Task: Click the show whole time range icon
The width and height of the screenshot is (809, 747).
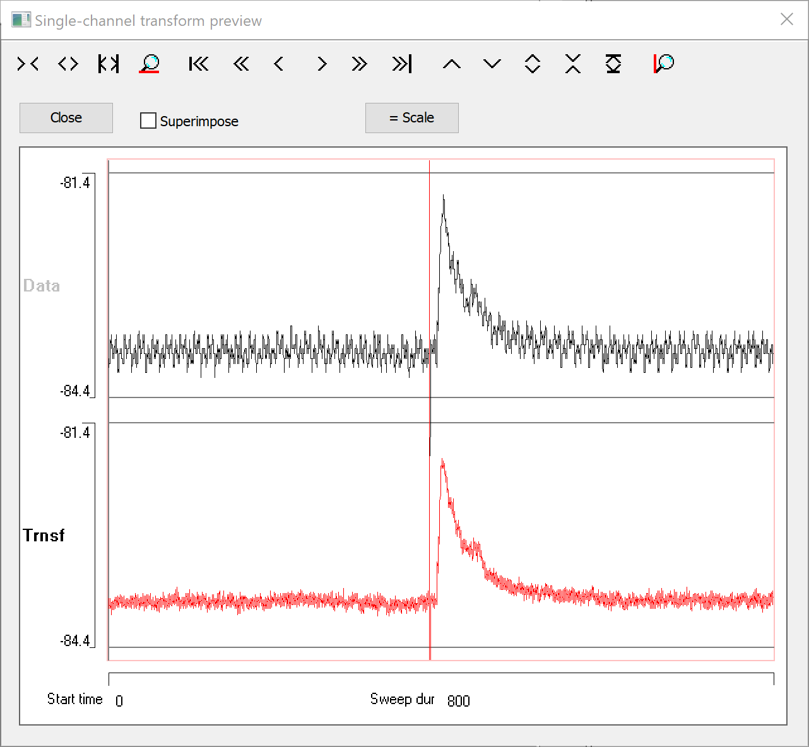Action: pos(109,64)
